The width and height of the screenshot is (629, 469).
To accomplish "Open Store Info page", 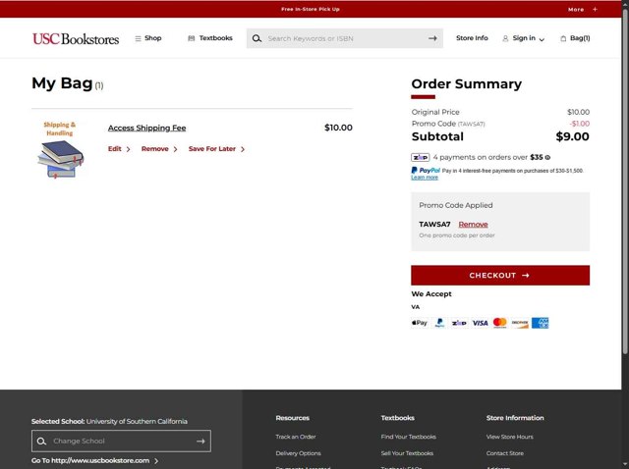I will pyautogui.click(x=472, y=38).
